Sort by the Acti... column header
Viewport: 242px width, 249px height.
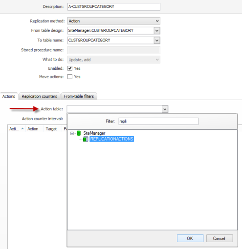point(17,129)
